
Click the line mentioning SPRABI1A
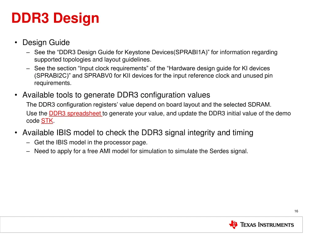click(156, 52)
